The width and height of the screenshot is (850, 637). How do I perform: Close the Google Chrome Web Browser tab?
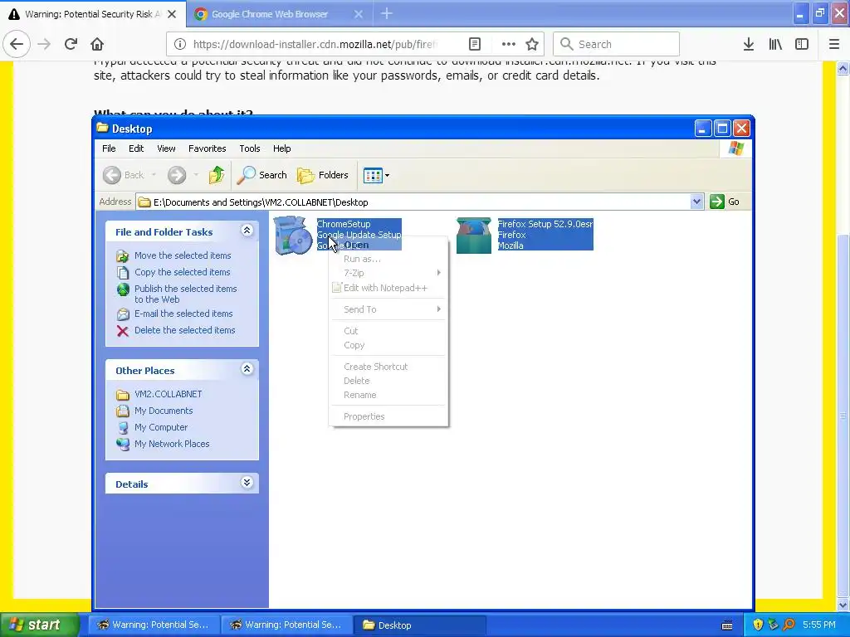359,14
